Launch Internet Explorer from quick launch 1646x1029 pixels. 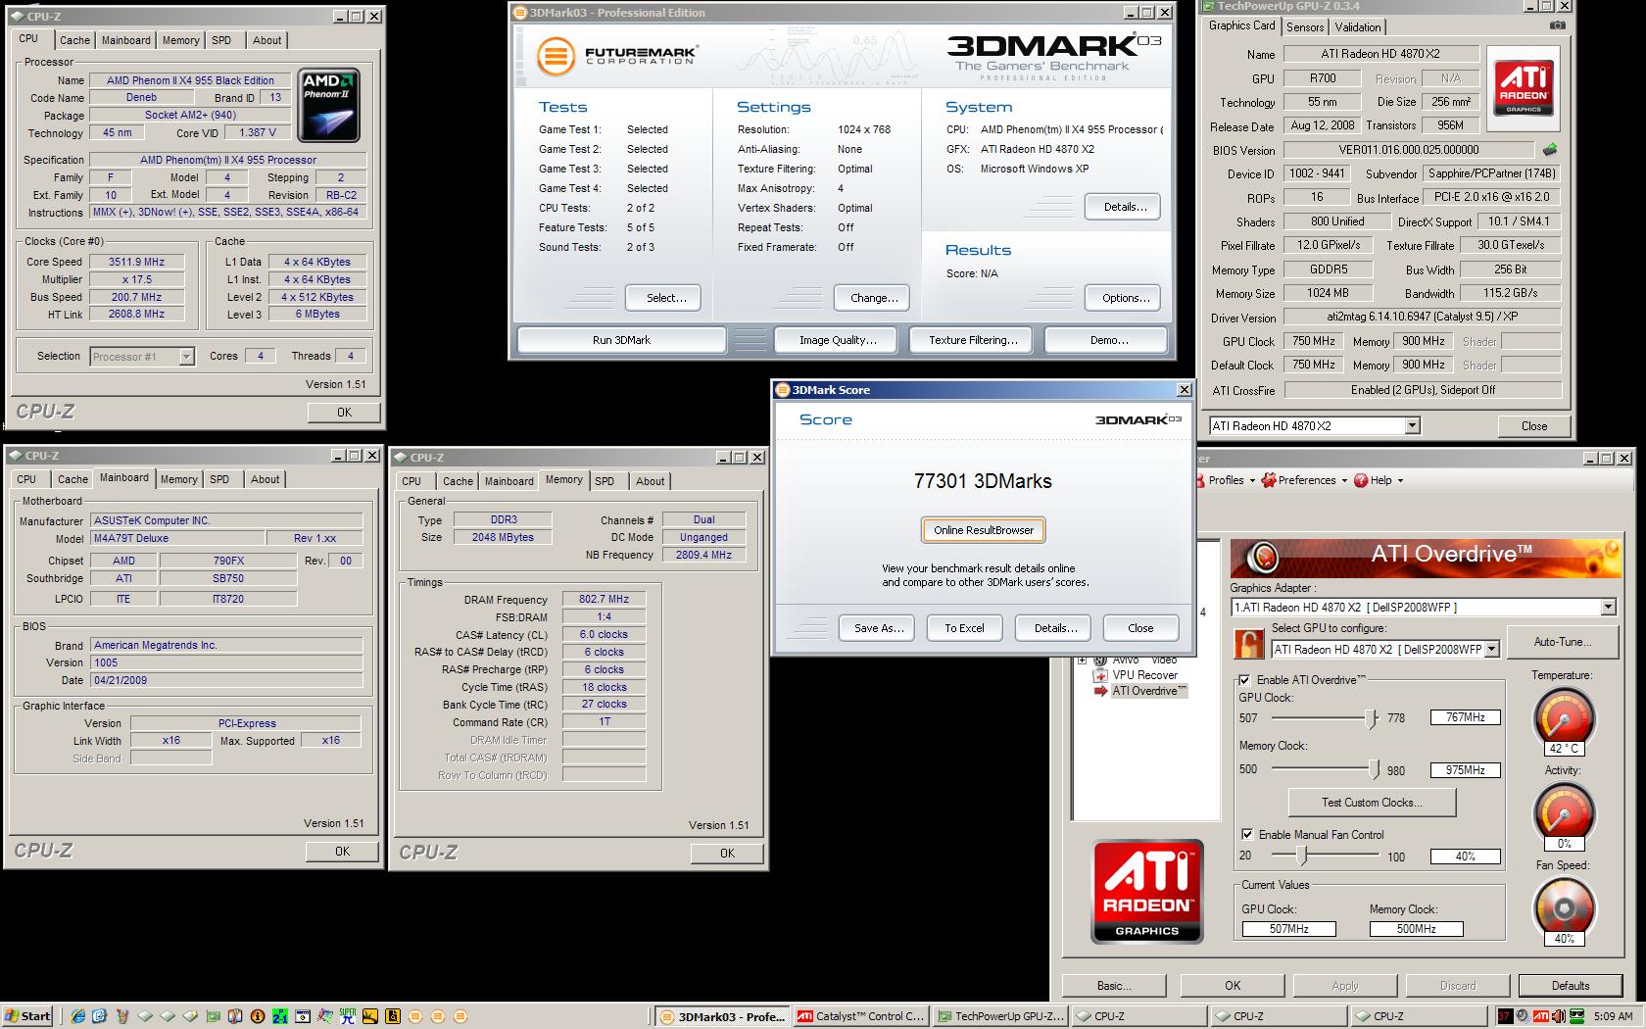coord(77,1016)
